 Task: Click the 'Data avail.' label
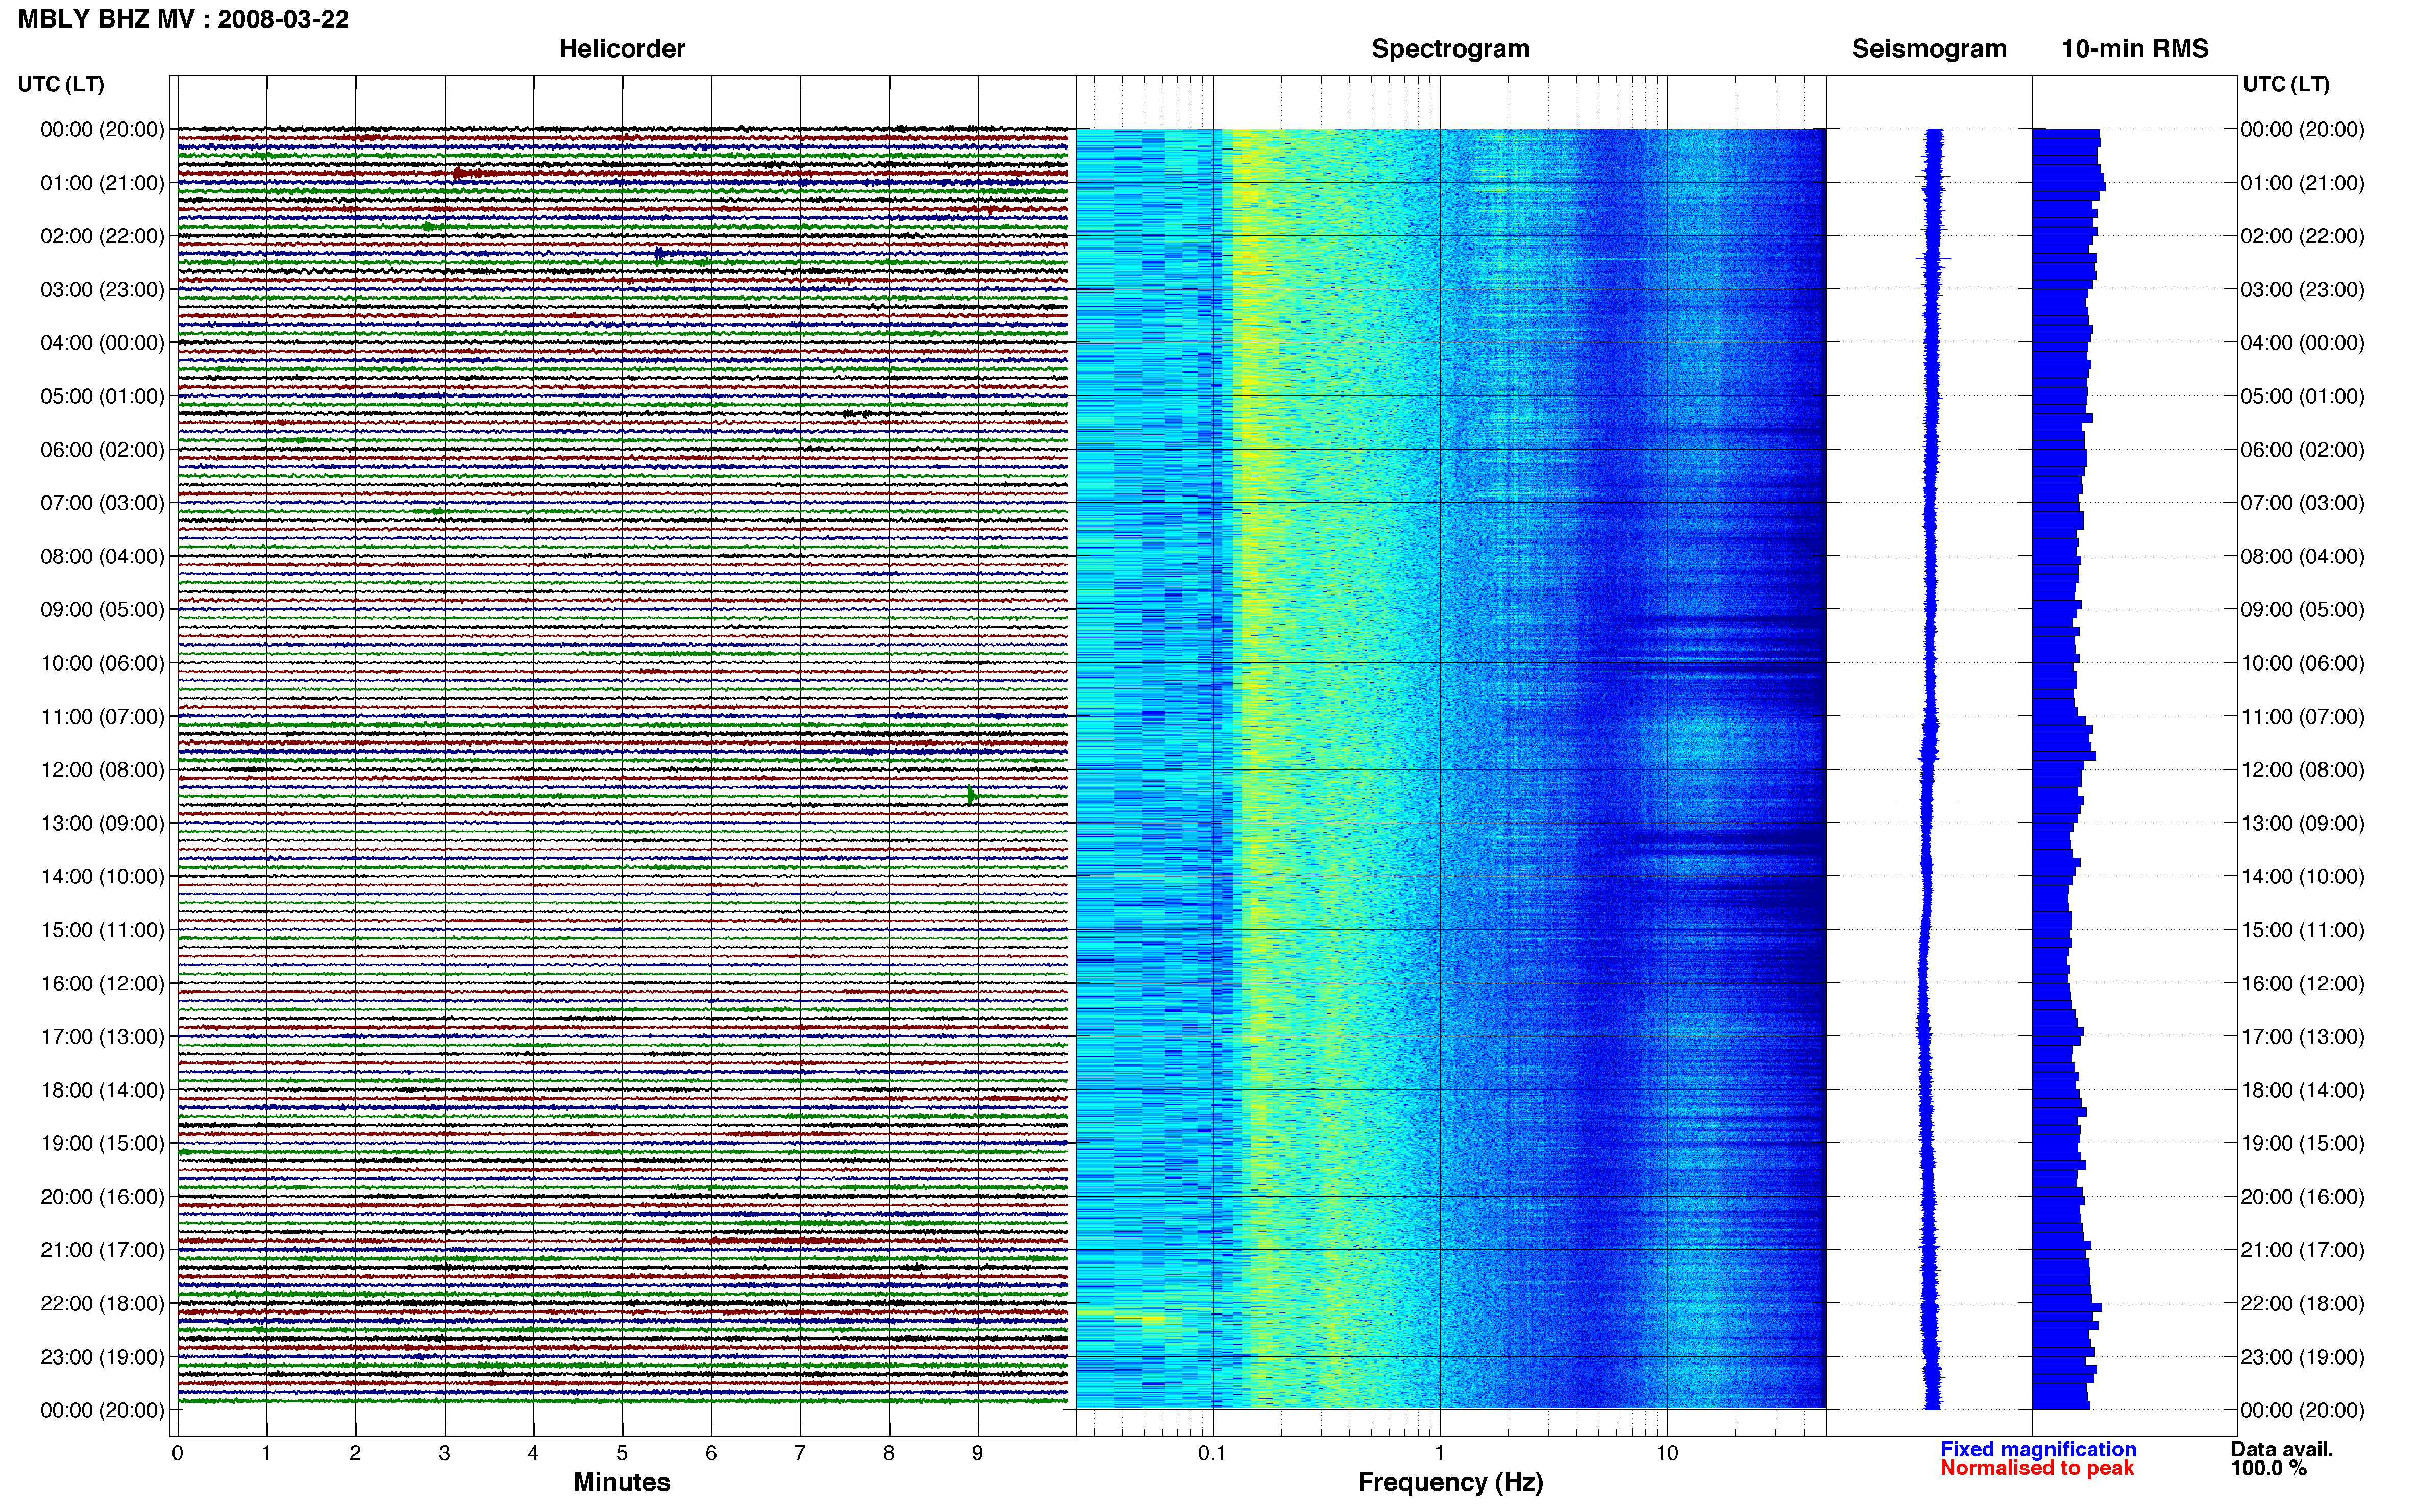(x=2282, y=1449)
